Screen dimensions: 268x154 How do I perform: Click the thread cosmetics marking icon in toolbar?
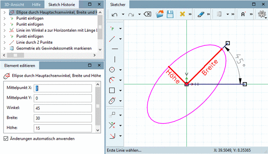(219, 14)
